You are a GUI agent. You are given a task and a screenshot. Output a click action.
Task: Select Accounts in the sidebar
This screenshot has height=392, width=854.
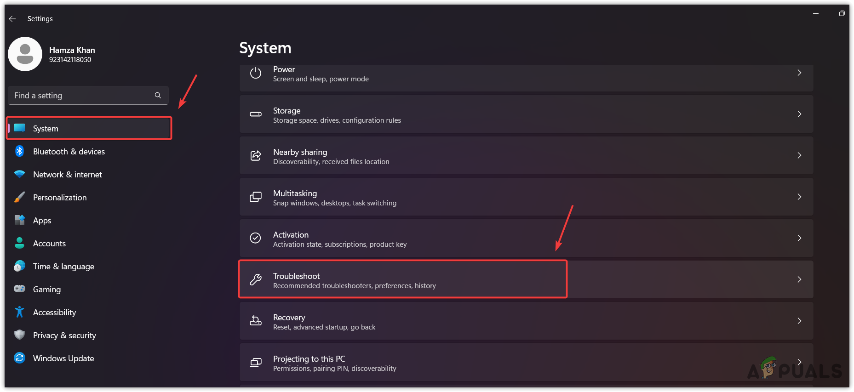point(49,244)
